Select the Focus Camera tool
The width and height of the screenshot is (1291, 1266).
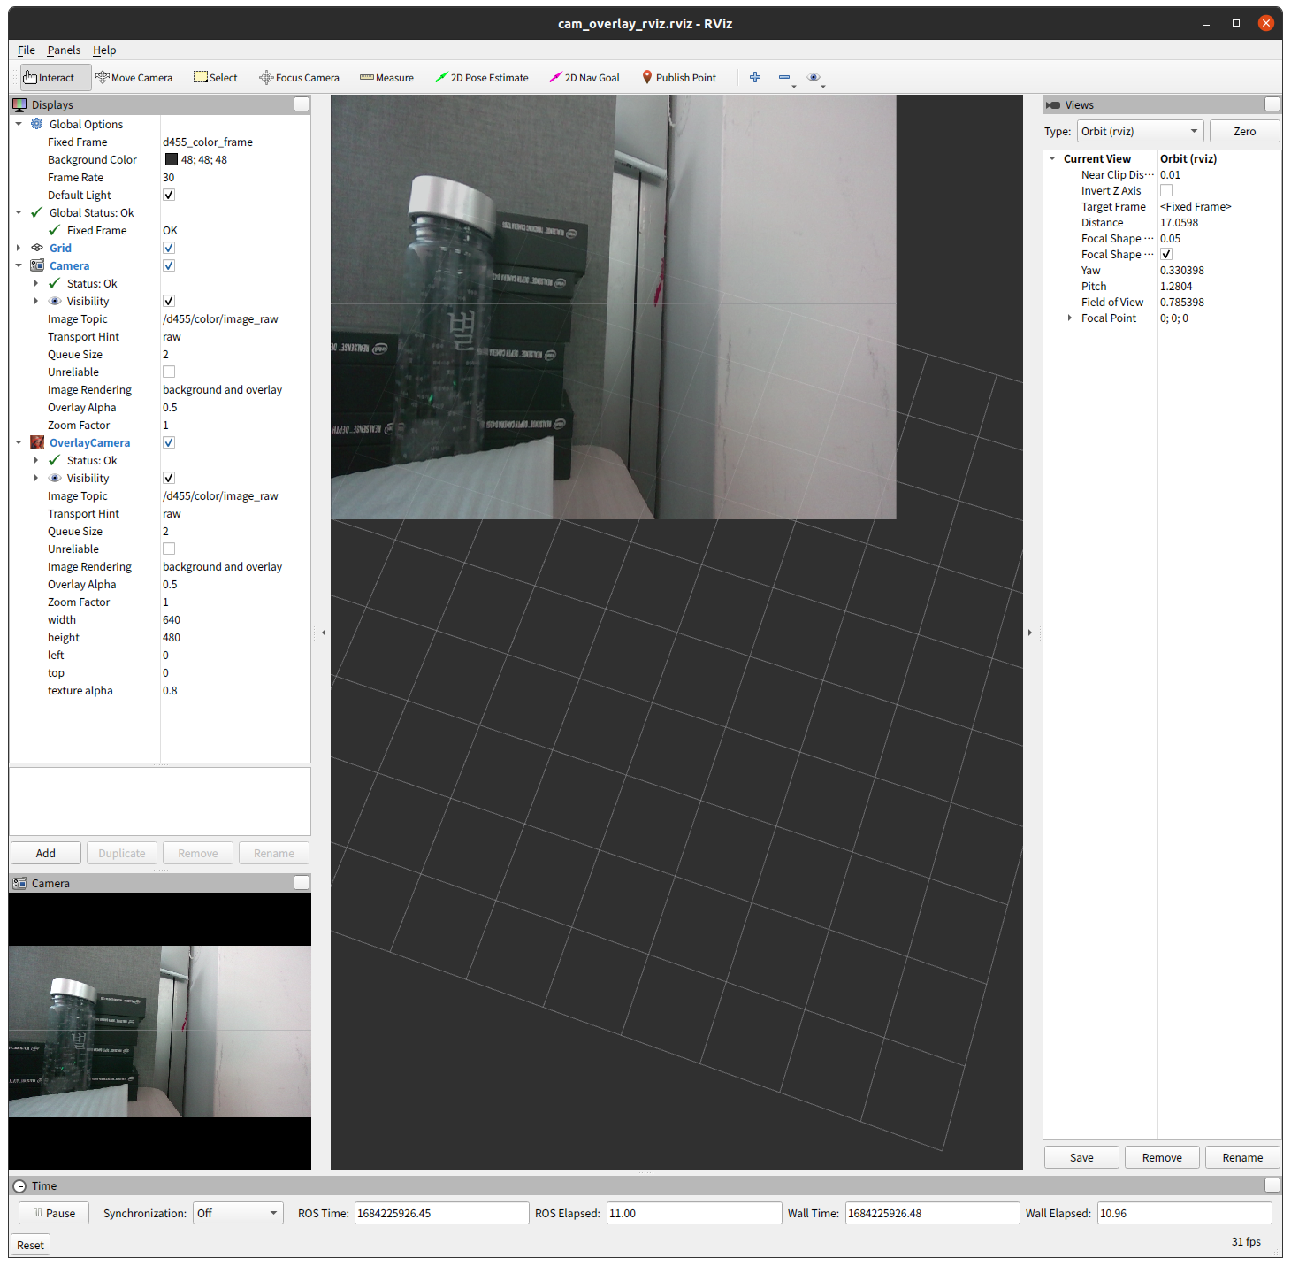click(x=299, y=77)
